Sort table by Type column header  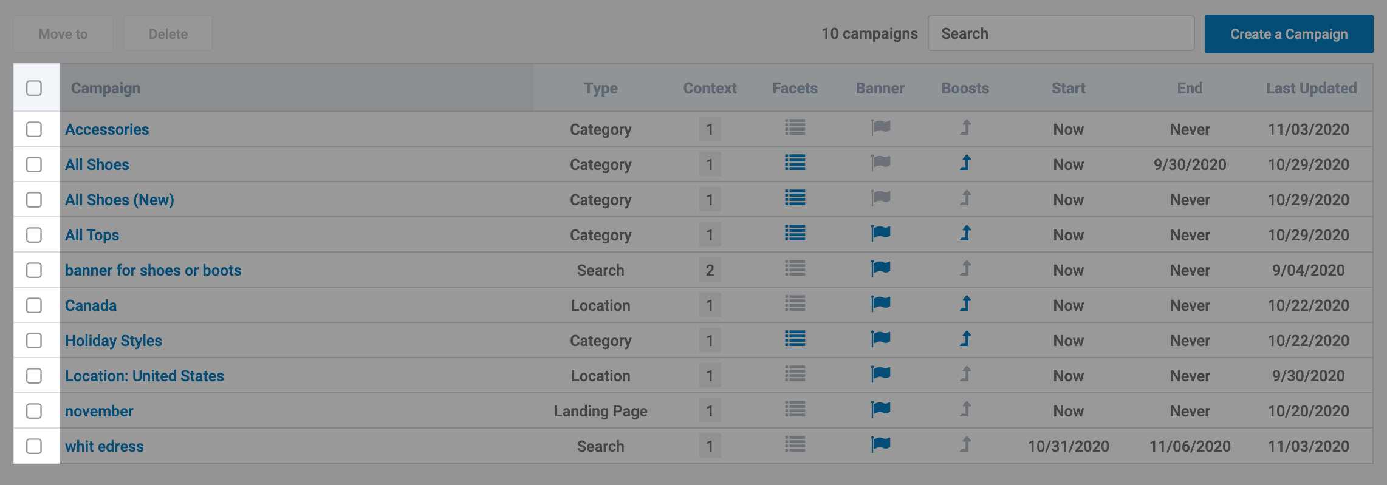pos(600,88)
